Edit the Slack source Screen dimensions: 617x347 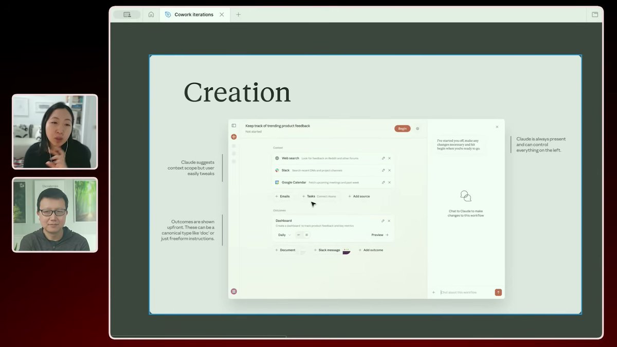coord(383,170)
